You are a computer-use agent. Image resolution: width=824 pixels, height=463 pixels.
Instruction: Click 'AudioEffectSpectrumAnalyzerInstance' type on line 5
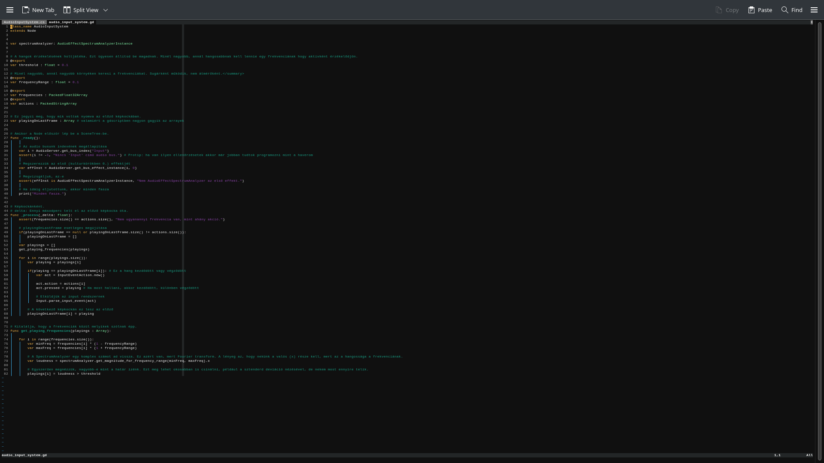tap(95, 43)
